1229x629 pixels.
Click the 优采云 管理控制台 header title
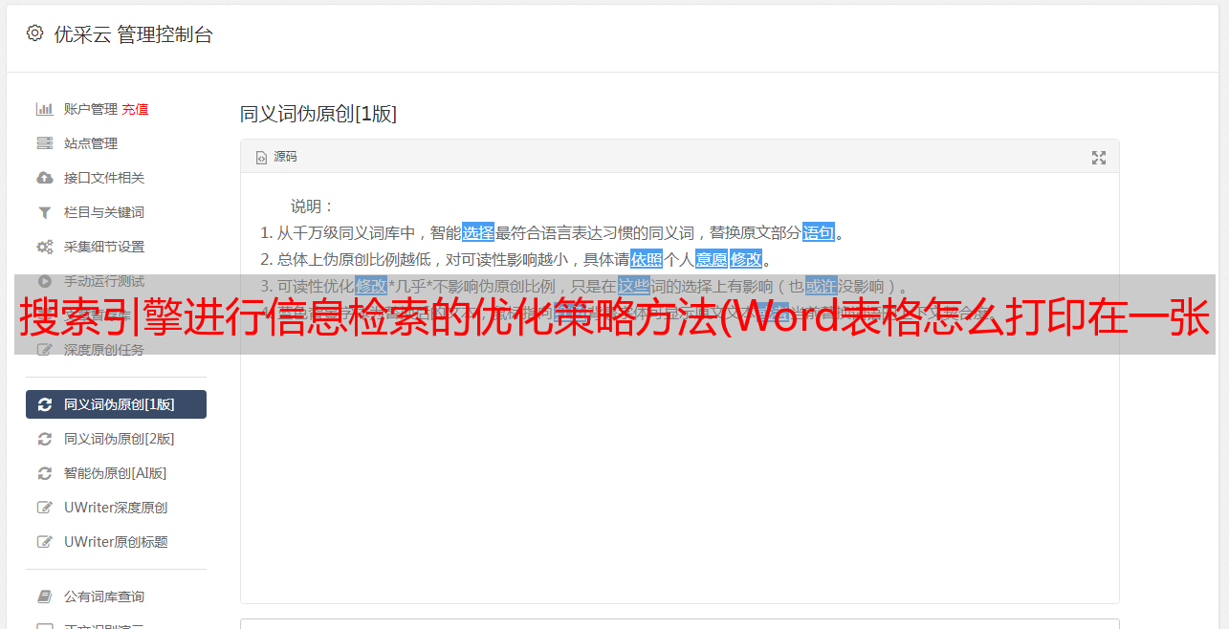pos(133,34)
